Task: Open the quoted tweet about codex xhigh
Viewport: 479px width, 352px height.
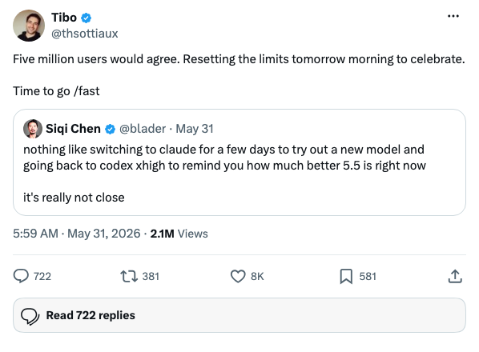Action: (239, 162)
